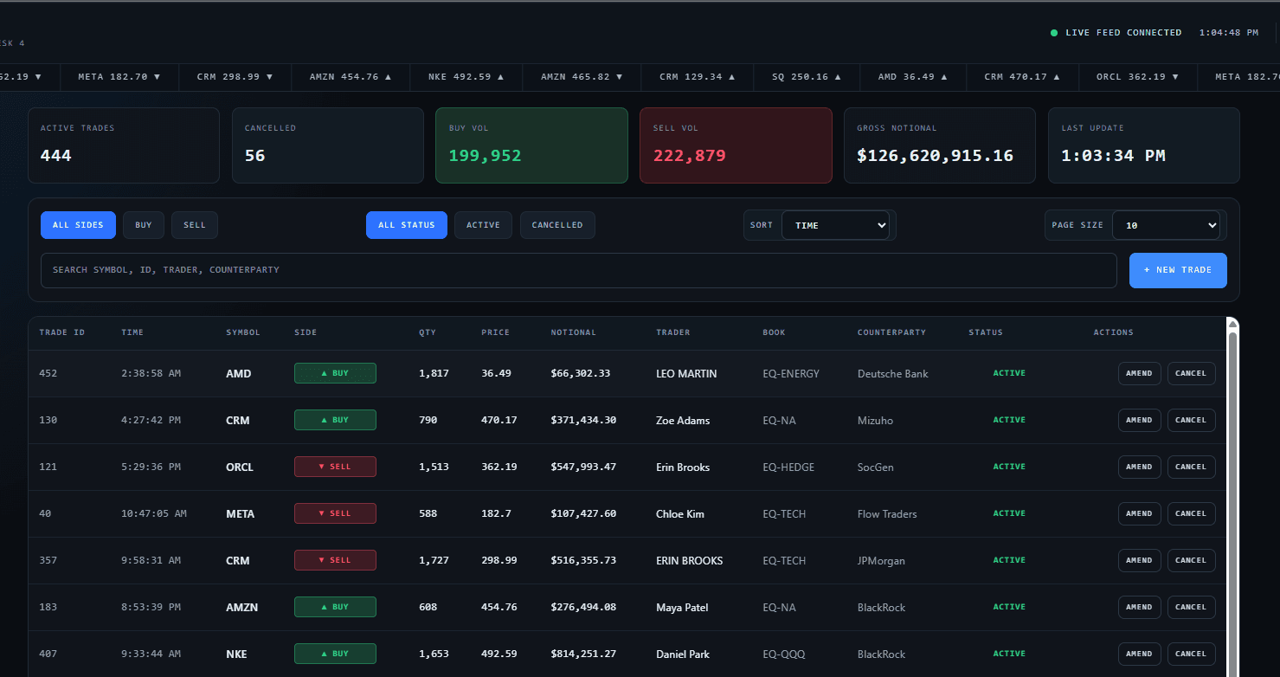Viewport: 1280px width, 677px height.
Task: Click the Sell badge in trade 121 row
Action: point(335,467)
